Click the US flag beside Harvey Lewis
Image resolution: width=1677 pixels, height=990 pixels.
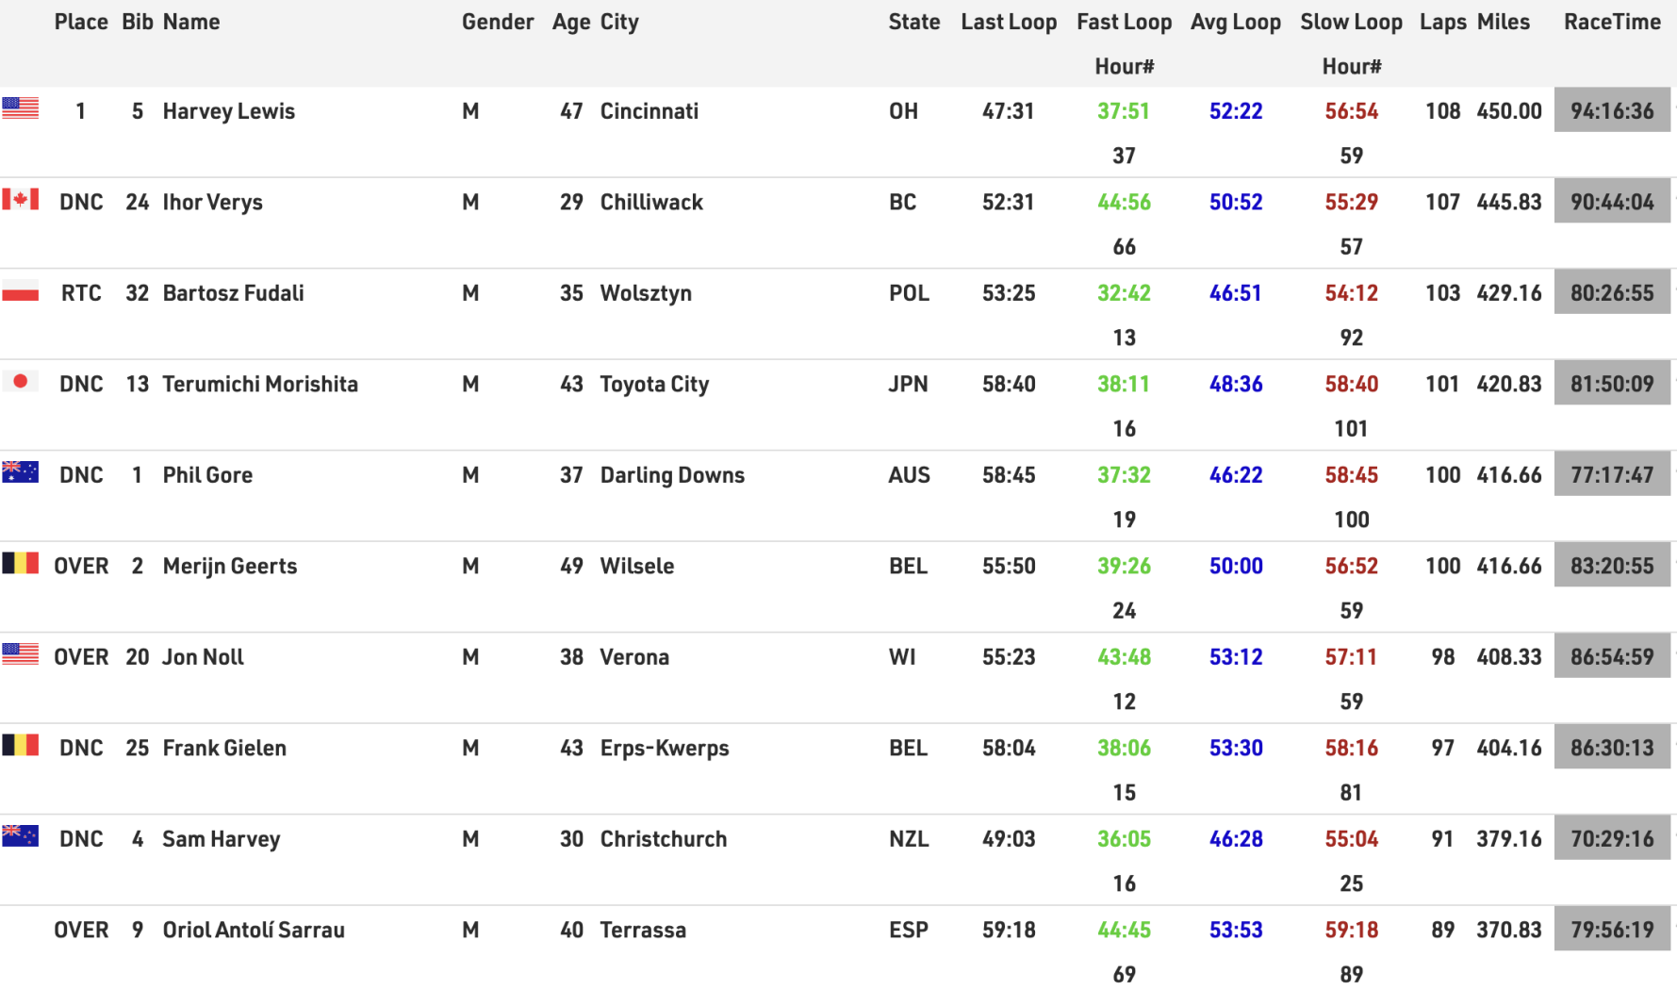tap(20, 107)
